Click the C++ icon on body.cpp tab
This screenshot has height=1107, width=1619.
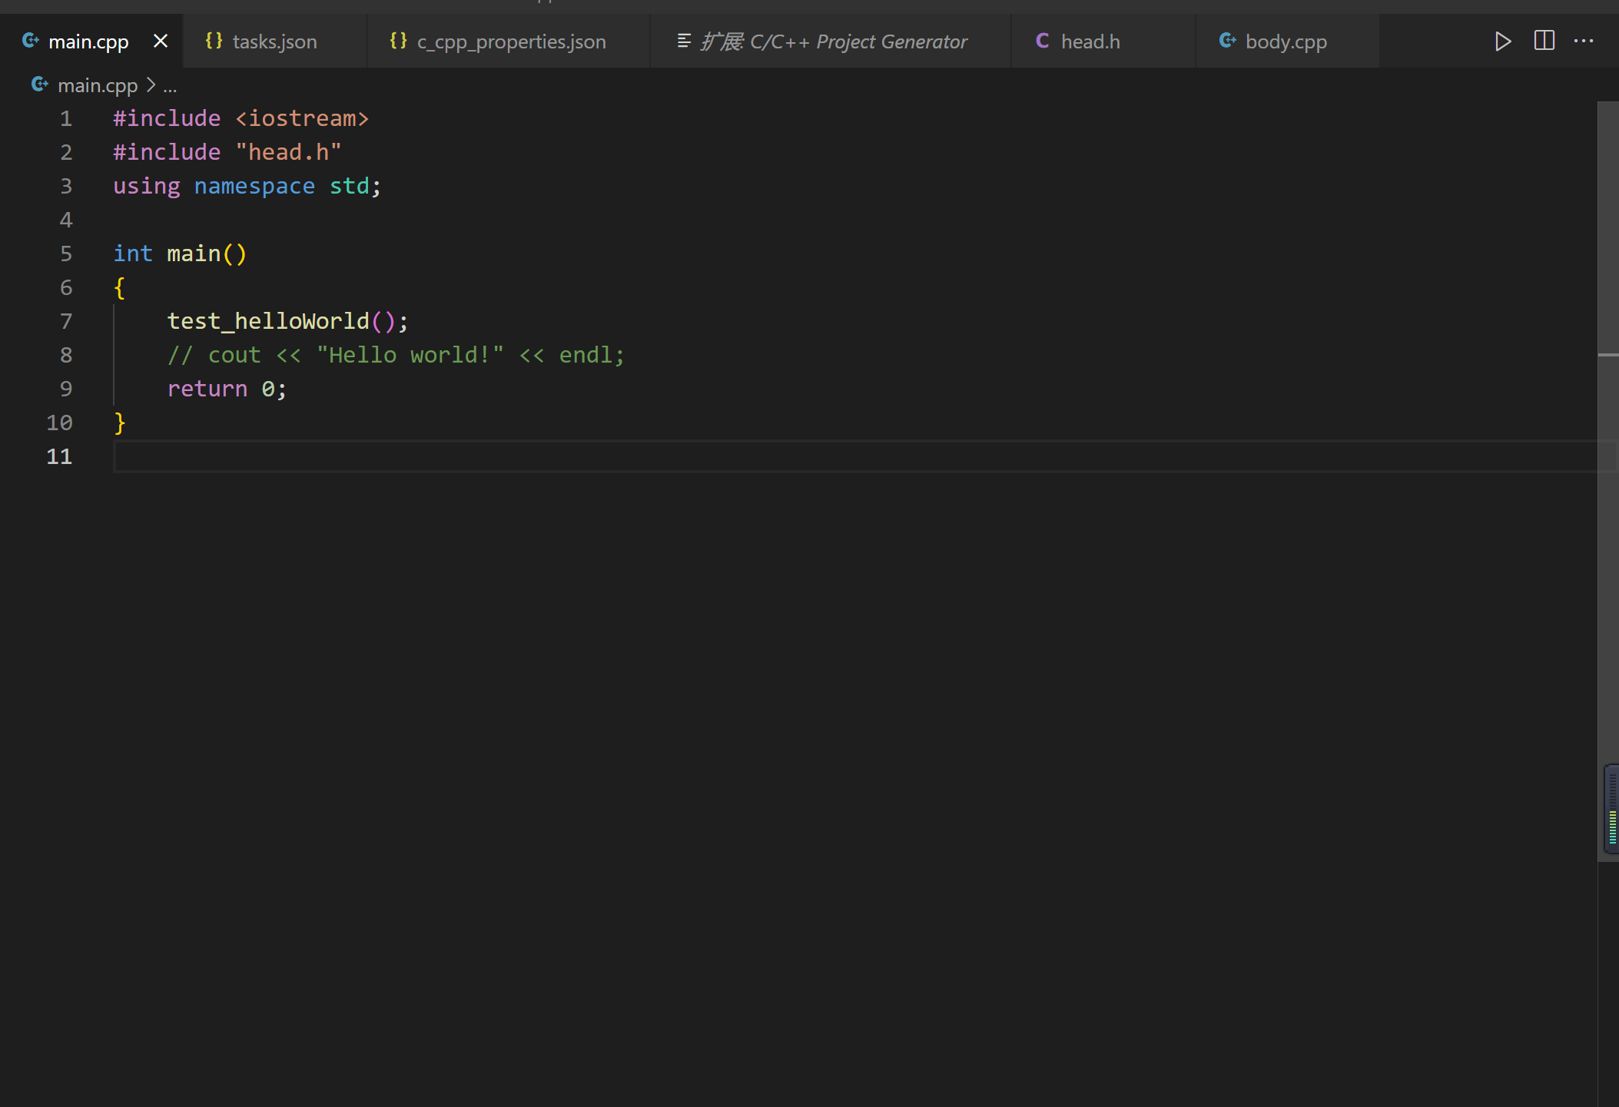1227,41
